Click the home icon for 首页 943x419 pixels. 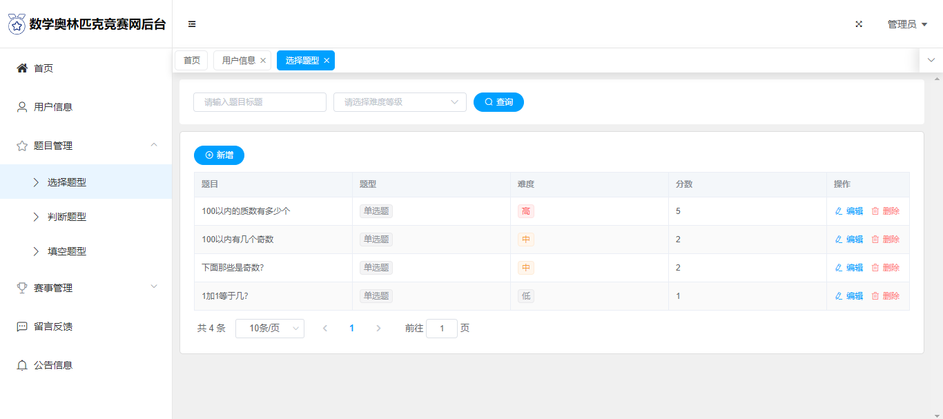pos(22,68)
